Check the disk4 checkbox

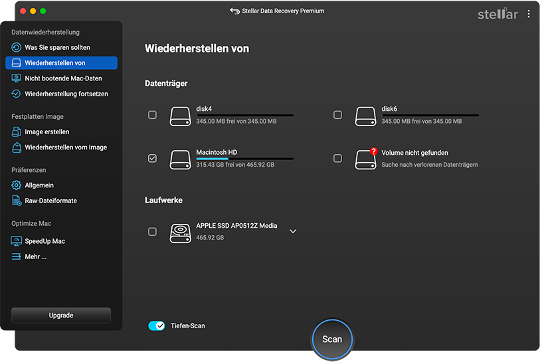pyautogui.click(x=152, y=115)
